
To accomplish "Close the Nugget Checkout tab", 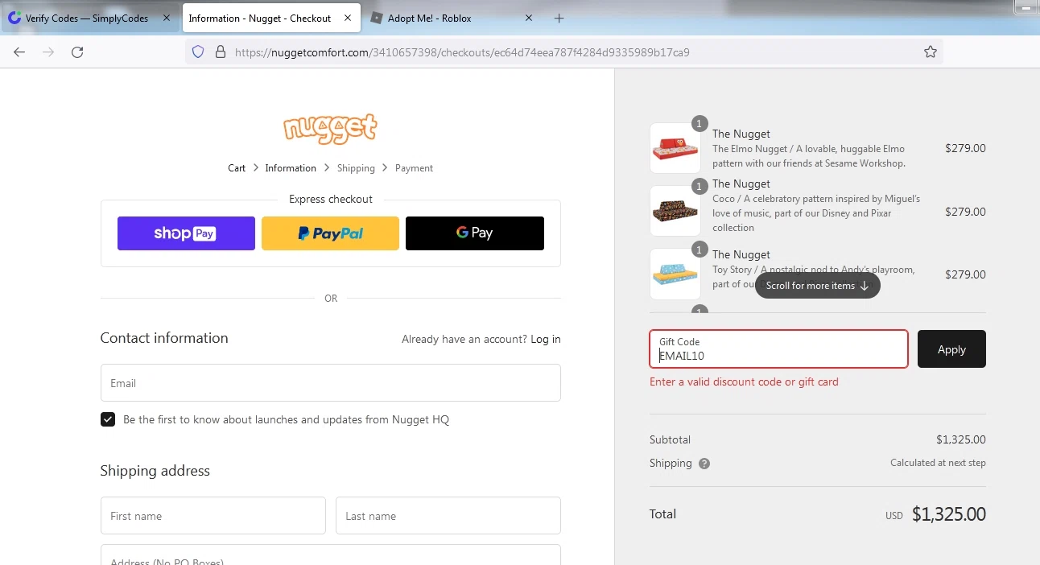I will tap(348, 18).
